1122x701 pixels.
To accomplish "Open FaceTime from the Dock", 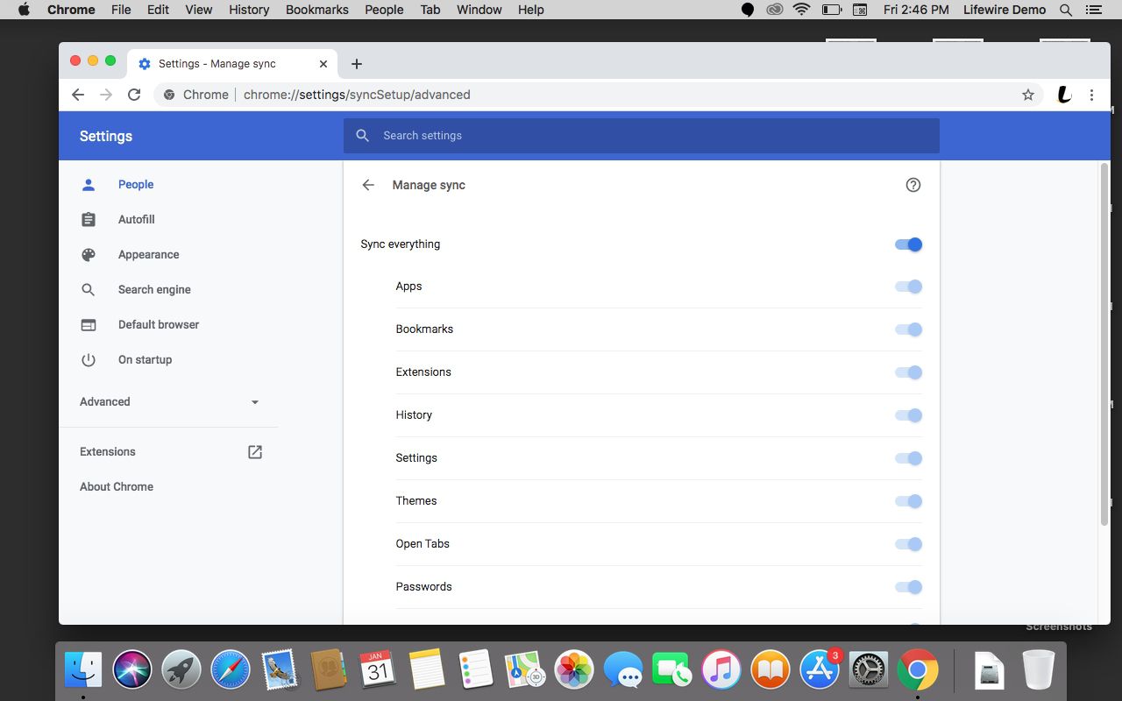I will 672,670.
